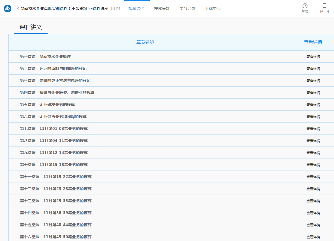The image size is (334, 241).
Task: View details for 第二堂课 凭证的填制
Action: [313, 69]
